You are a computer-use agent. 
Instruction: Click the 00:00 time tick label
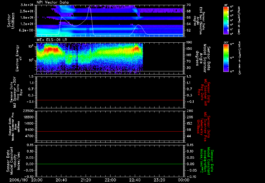[184, 180]
